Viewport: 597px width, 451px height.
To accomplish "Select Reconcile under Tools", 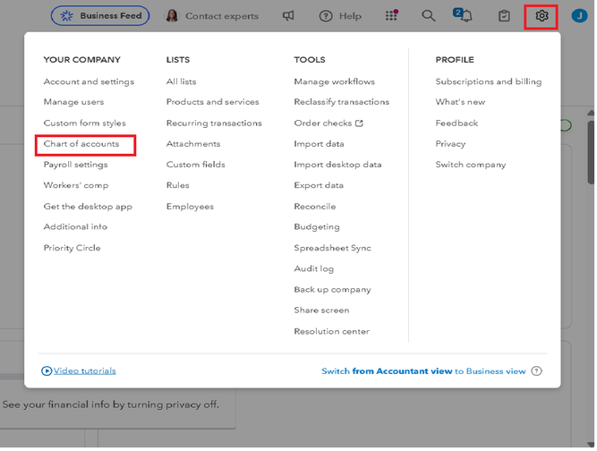I will tap(315, 207).
